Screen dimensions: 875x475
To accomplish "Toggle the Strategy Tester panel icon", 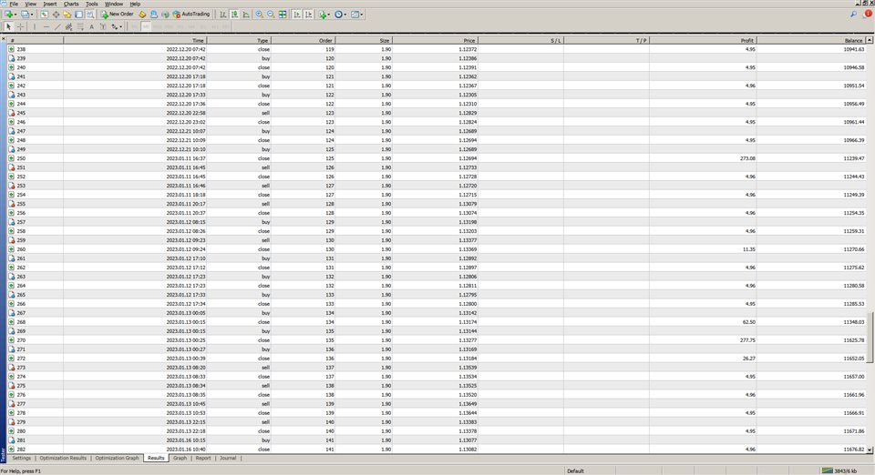I will tap(90, 15).
